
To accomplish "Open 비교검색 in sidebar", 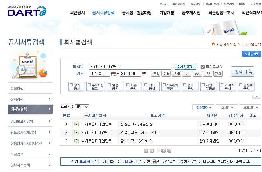I will point(30,154).
